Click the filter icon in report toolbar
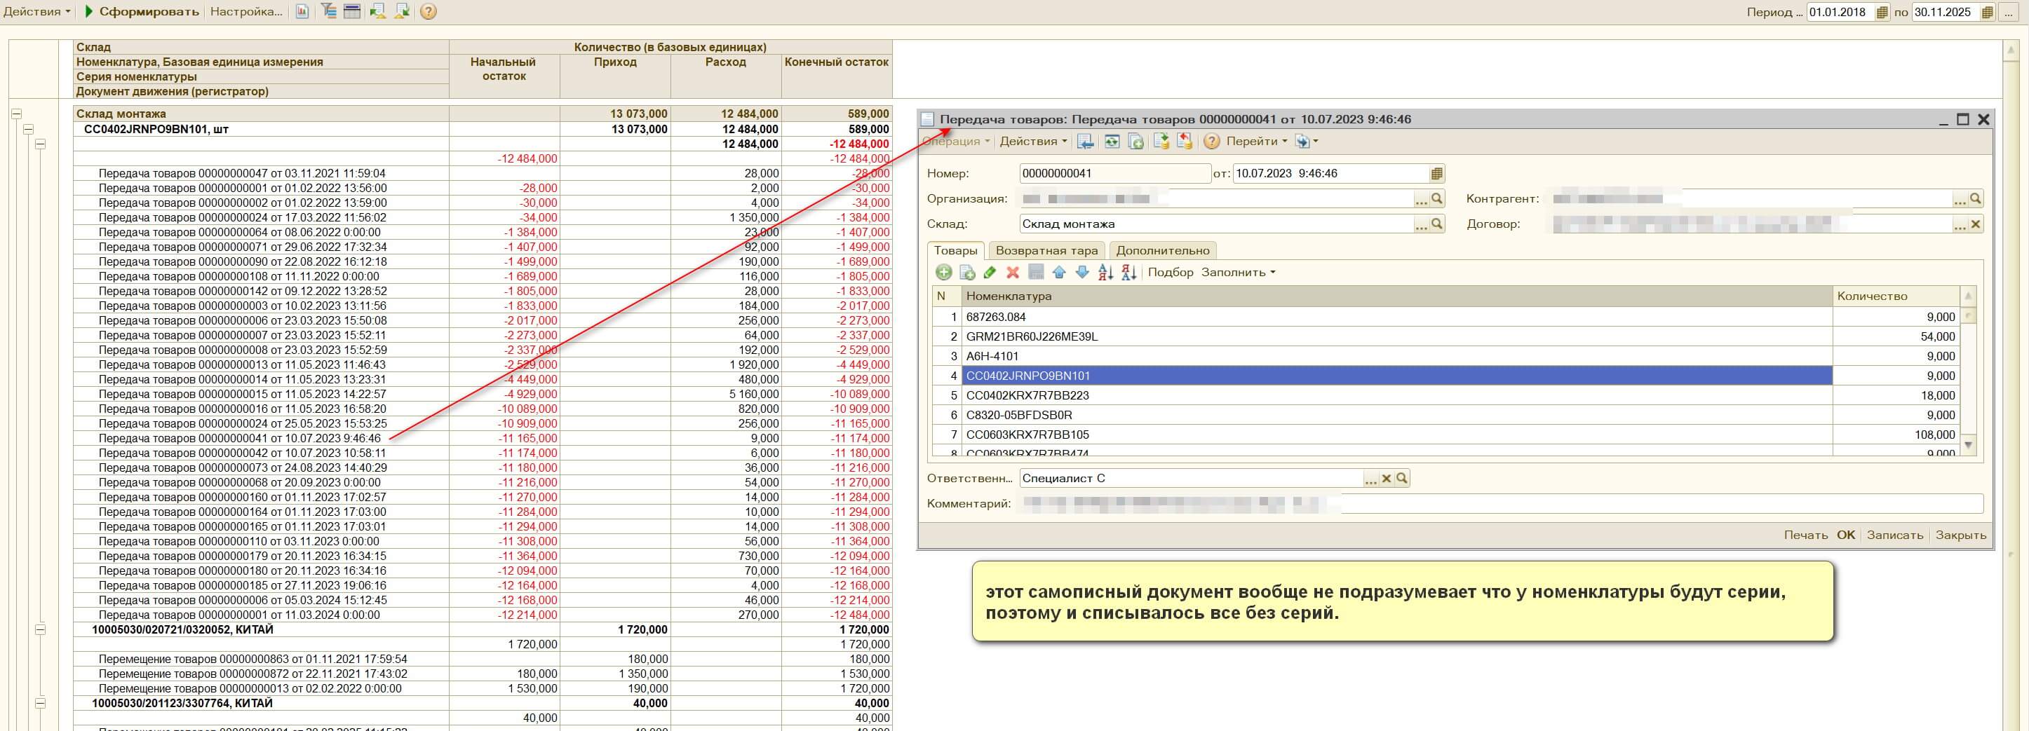 tap(328, 12)
